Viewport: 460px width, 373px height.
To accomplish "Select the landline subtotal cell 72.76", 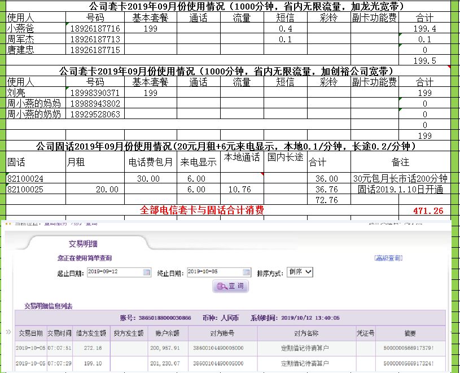I will point(328,200).
